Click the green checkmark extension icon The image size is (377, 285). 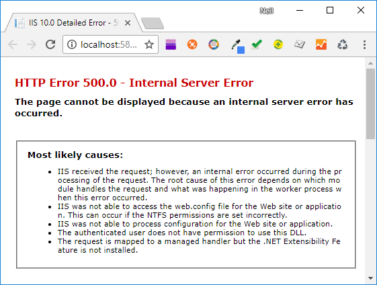pos(257,44)
